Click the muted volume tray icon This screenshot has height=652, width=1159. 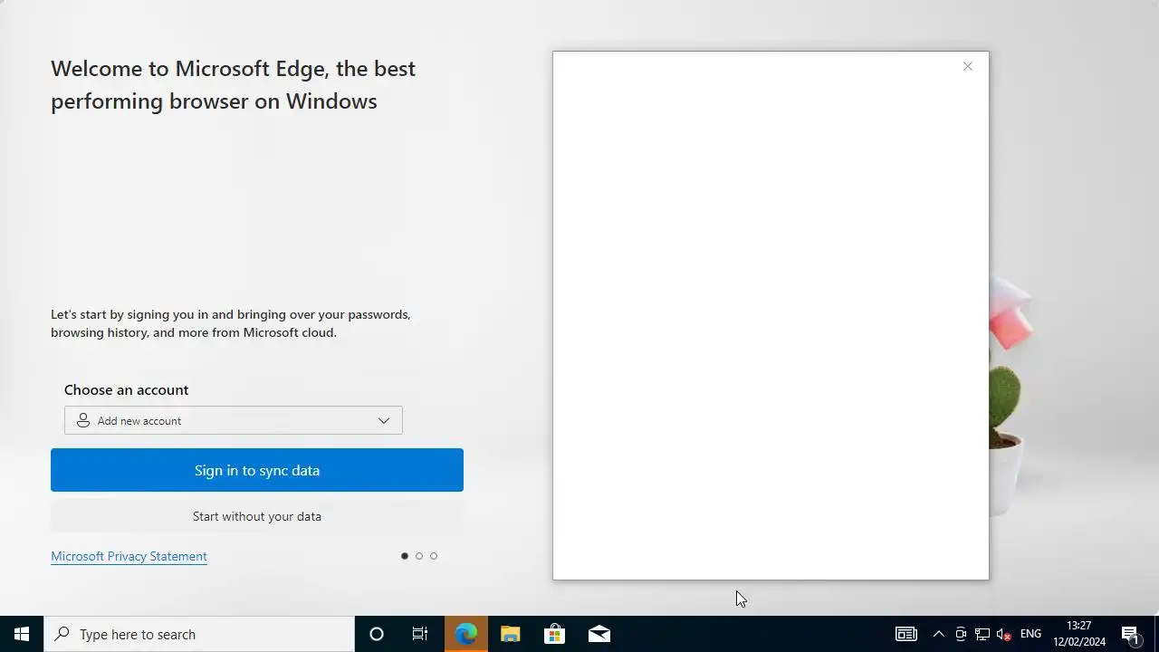pyautogui.click(x=1004, y=634)
